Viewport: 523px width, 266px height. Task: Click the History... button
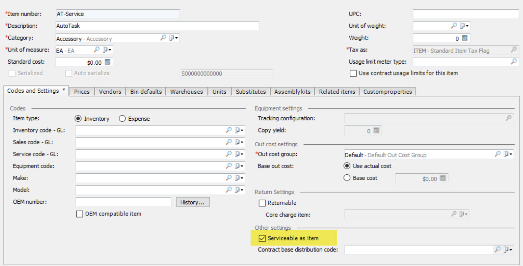(x=192, y=202)
